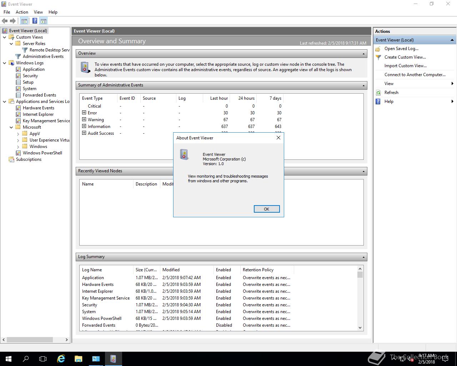This screenshot has height=366, width=457.
Task: Open the Help menu in the menu bar
Action: click(x=53, y=12)
